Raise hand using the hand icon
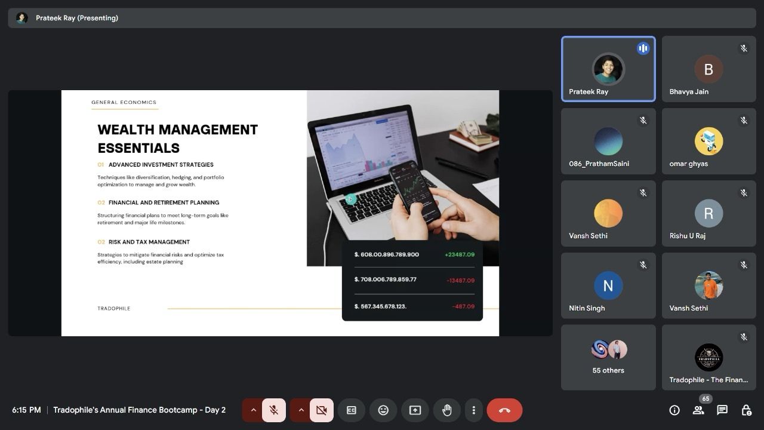The image size is (764, 430). click(x=446, y=410)
